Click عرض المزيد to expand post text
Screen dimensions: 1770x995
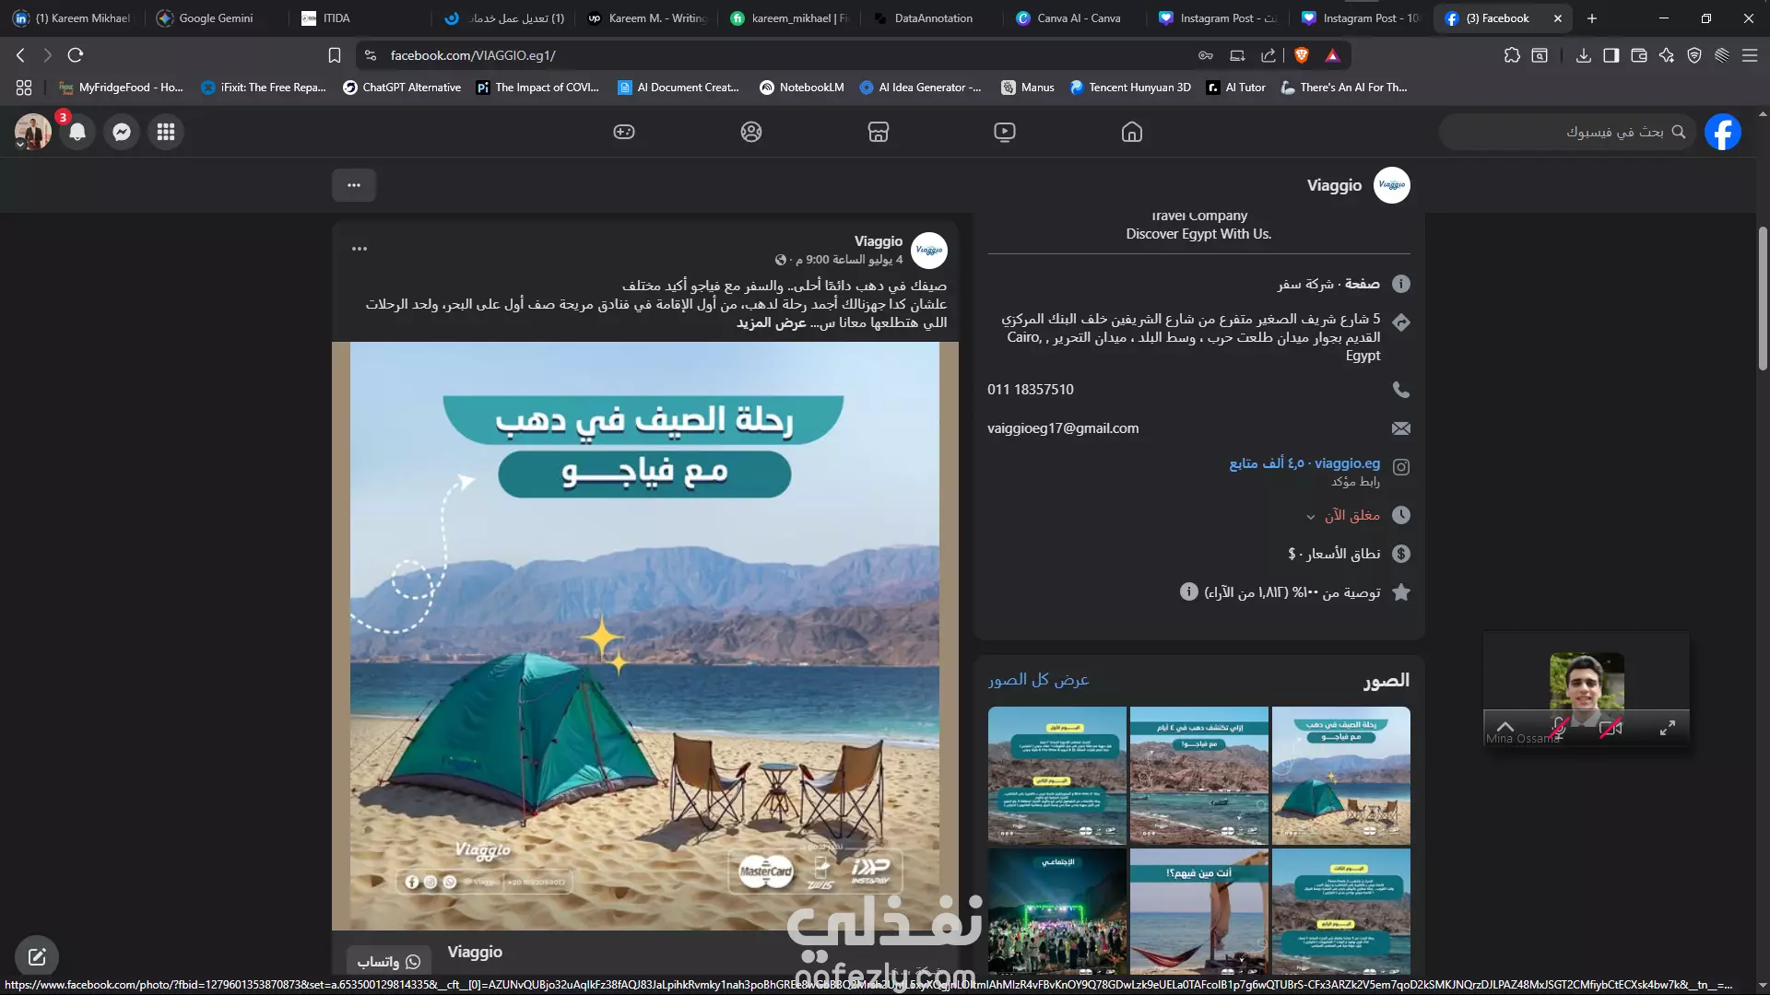pyautogui.click(x=771, y=322)
